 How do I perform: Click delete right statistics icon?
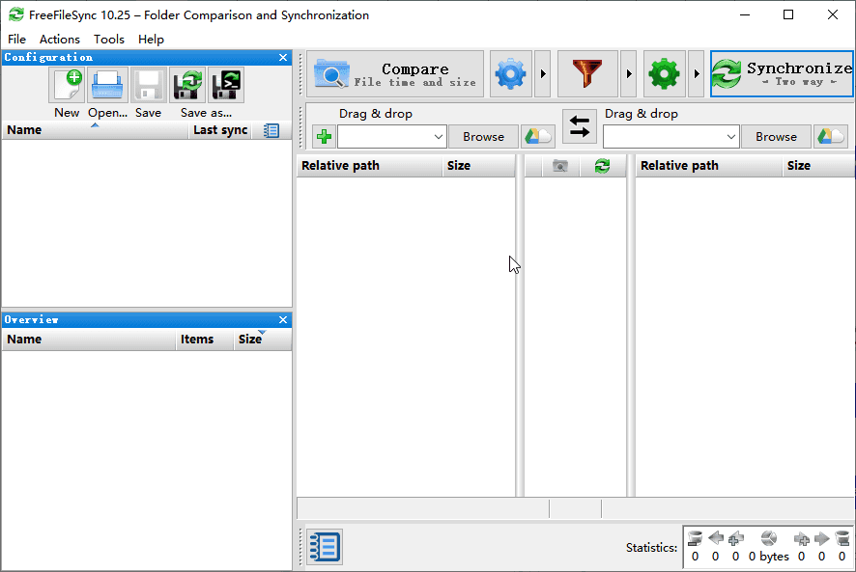point(842,539)
